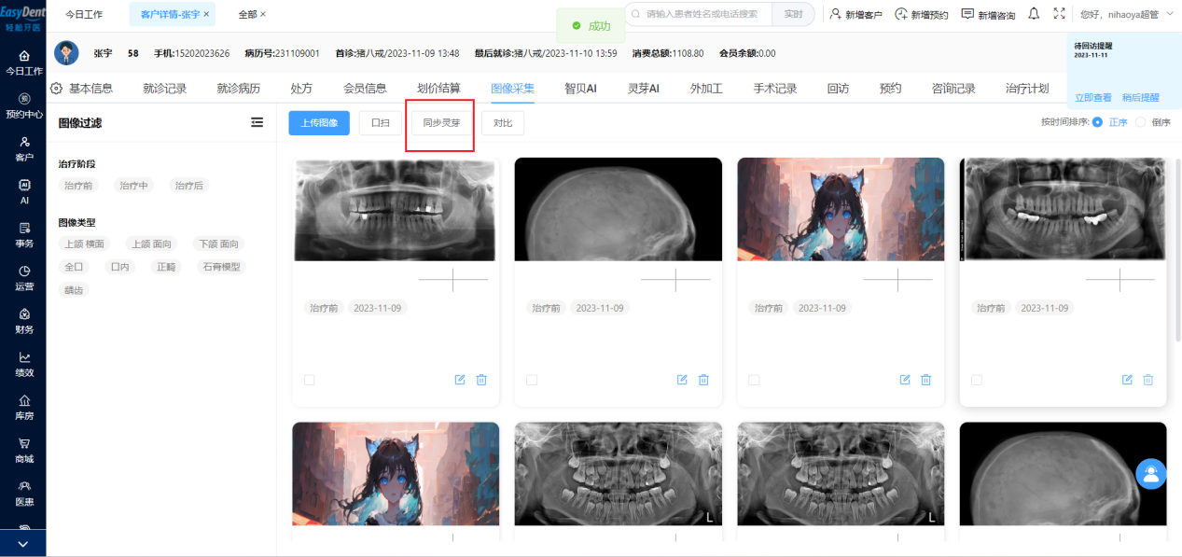The image size is (1182, 557).
Task: Filter by 治疗中 stage tag
Action: [133, 186]
